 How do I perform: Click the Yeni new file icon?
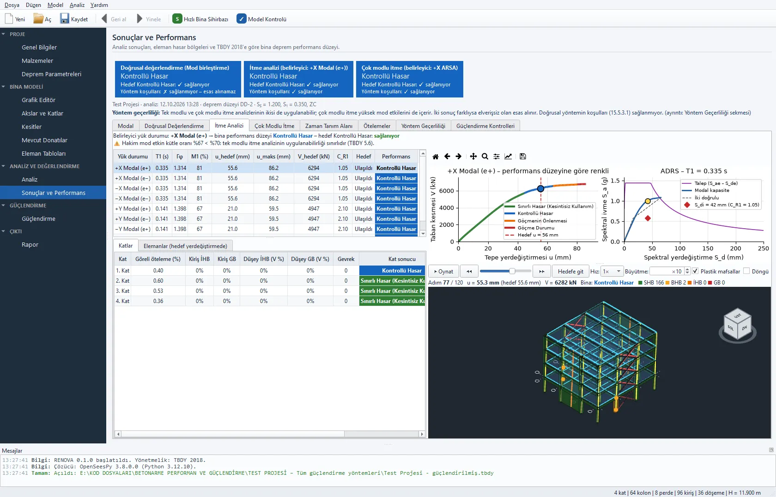tap(9, 19)
